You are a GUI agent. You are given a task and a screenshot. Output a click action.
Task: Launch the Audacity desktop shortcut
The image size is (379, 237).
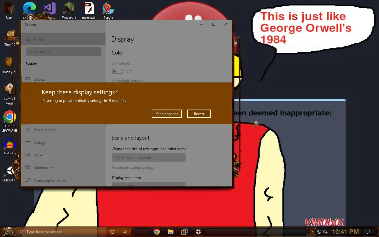[10, 146]
